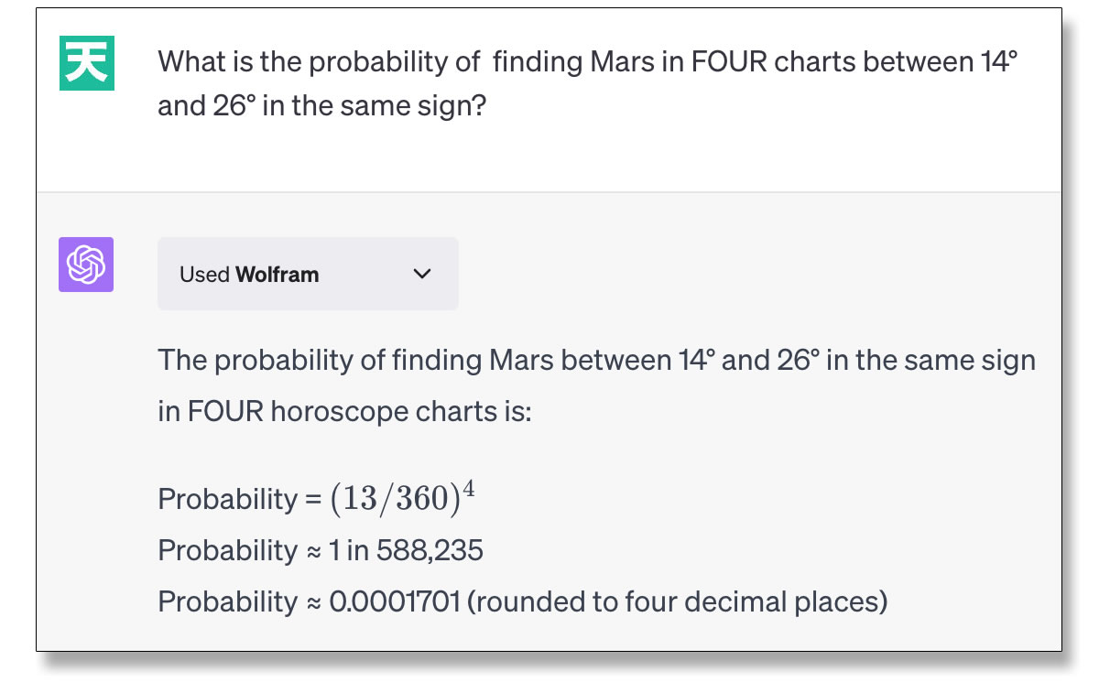Click the chevron arrow beside Wolfram
1099x682 pixels.
click(x=422, y=274)
